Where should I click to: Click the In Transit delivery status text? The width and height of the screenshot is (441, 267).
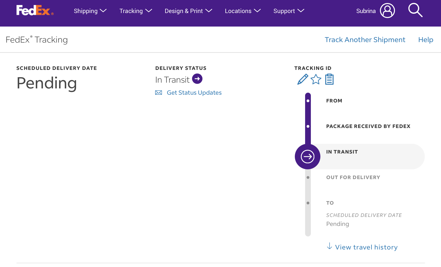coord(172,80)
